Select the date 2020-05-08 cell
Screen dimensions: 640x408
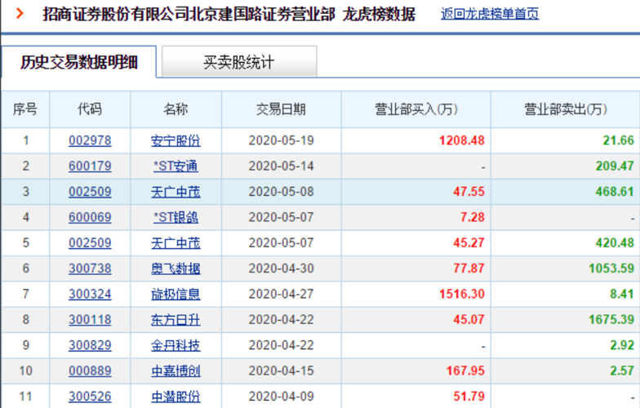tap(281, 192)
